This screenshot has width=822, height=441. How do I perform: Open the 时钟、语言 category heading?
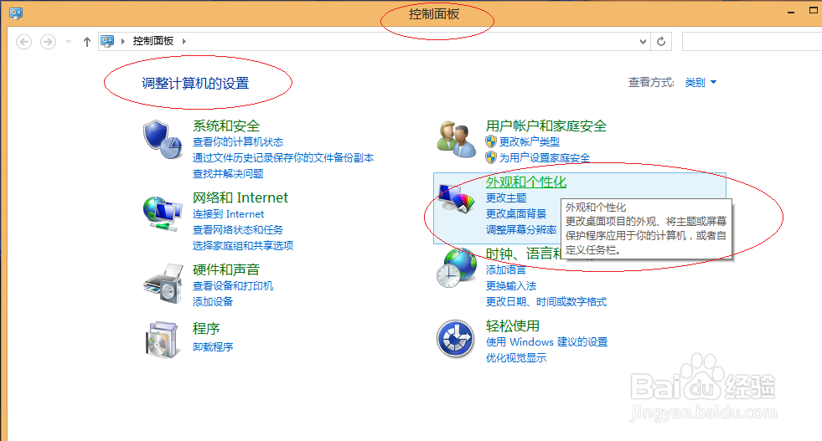click(523, 254)
